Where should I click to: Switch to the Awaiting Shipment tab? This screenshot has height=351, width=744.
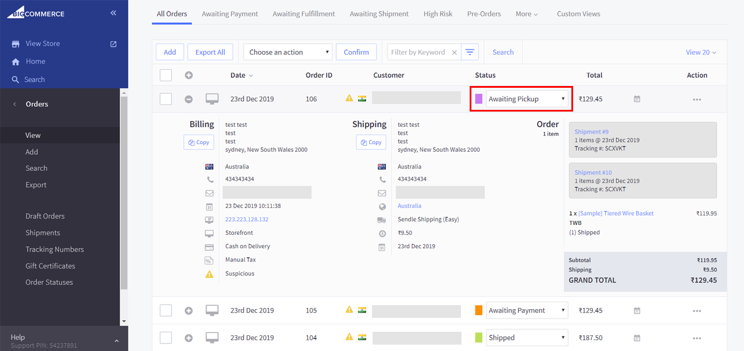379,14
